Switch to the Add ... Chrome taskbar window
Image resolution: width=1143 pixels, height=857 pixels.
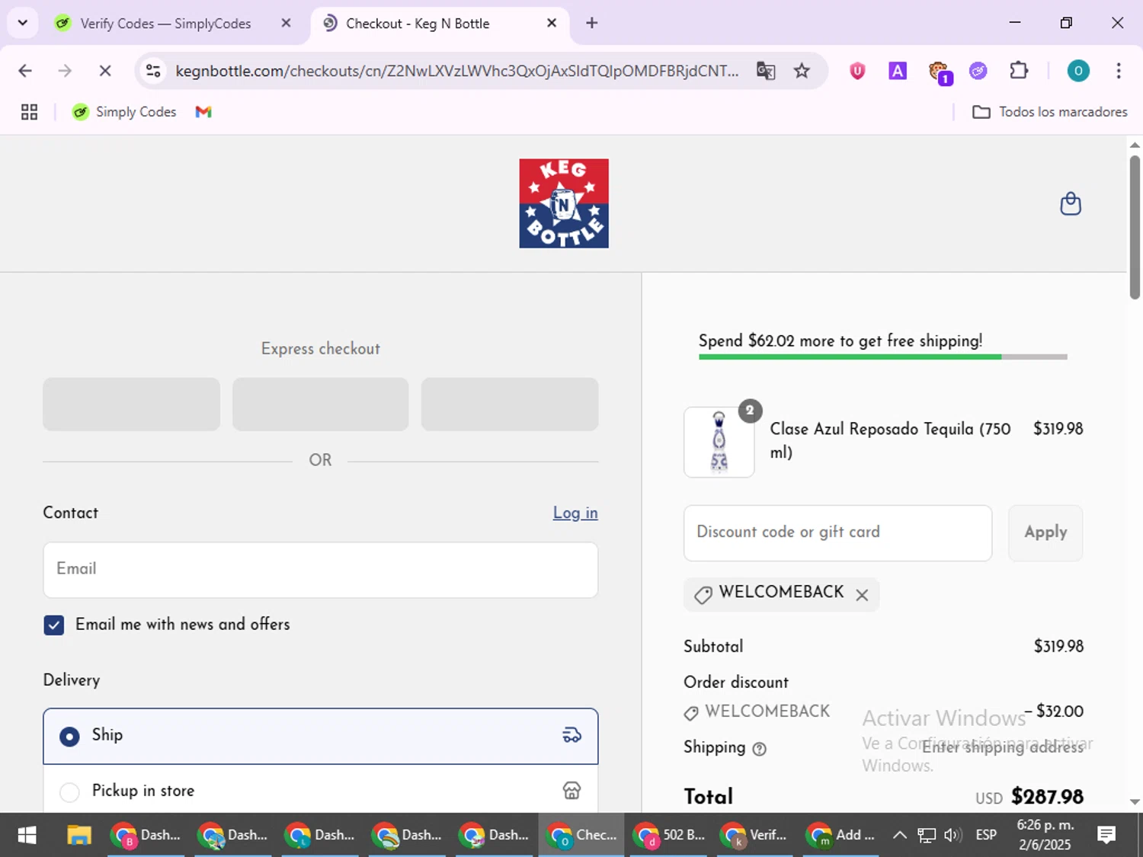[842, 835]
